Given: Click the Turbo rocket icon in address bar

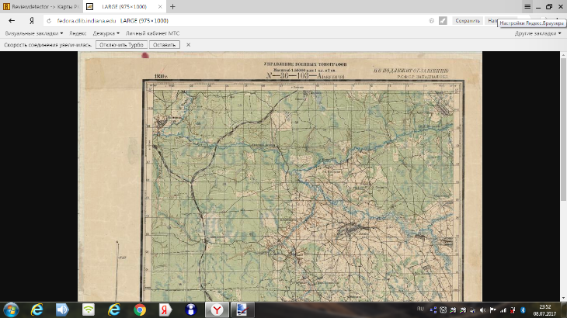Looking at the screenshot, I should tap(442, 21).
